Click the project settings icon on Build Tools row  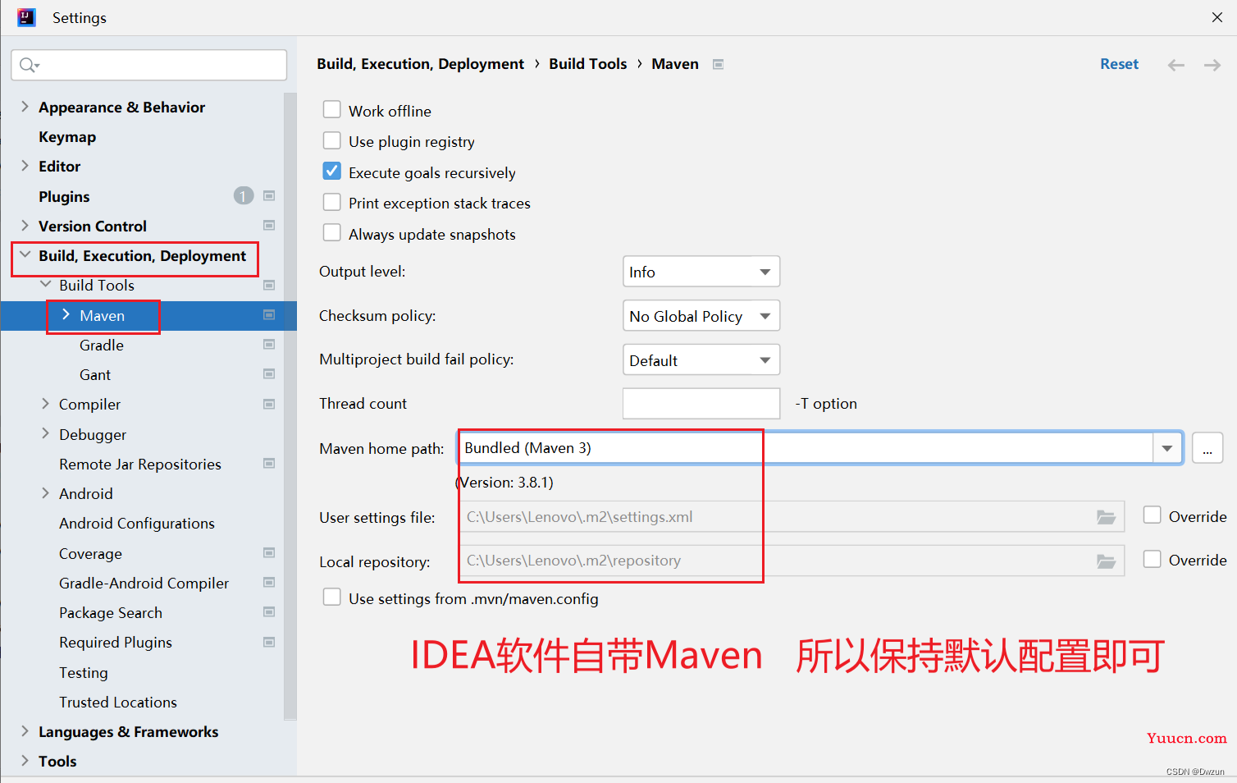point(269,286)
